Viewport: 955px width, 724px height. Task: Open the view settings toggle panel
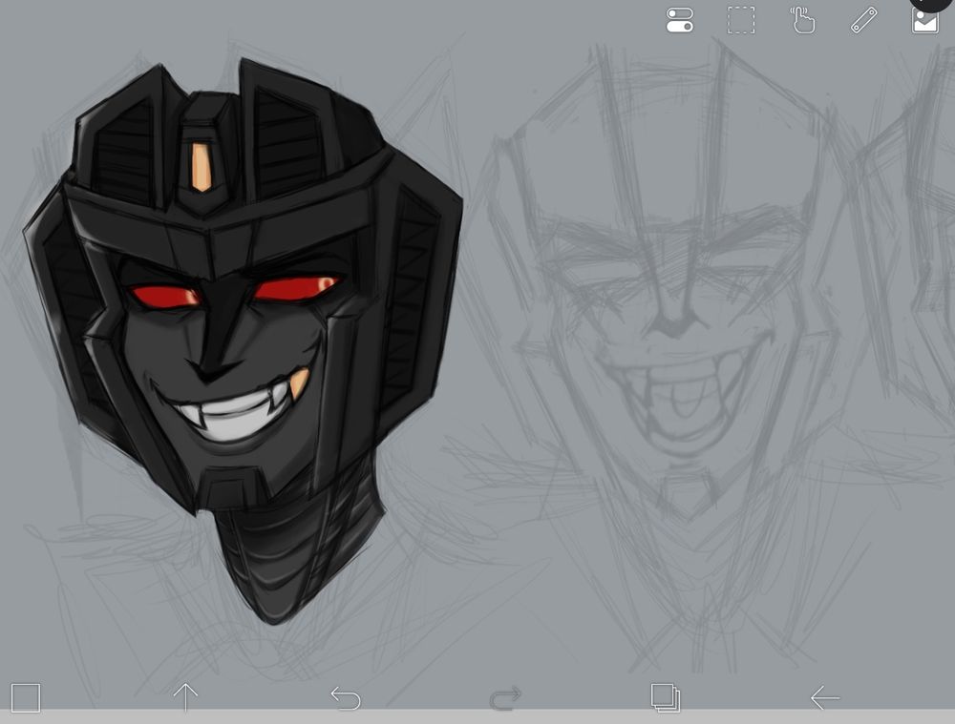point(680,20)
